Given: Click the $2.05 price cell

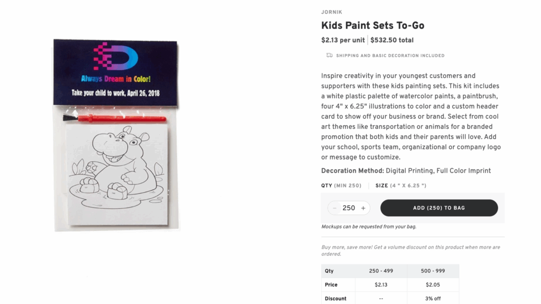Looking at the screenshot, I should click(x=433, y=284).
